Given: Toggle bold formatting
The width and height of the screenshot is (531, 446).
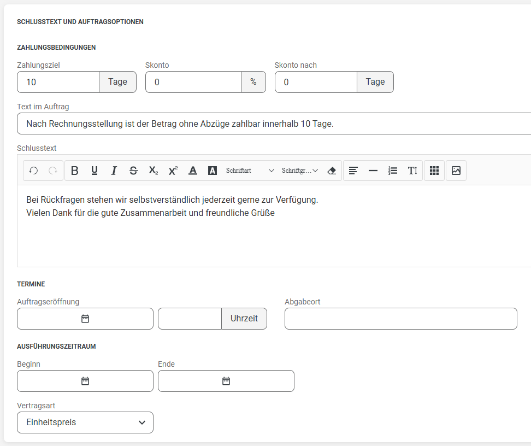Looking at the screenshot, I should point(75,171).
